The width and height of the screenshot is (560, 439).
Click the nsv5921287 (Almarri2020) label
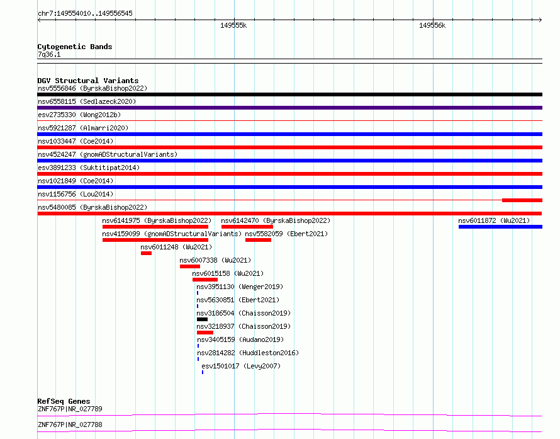83,128
